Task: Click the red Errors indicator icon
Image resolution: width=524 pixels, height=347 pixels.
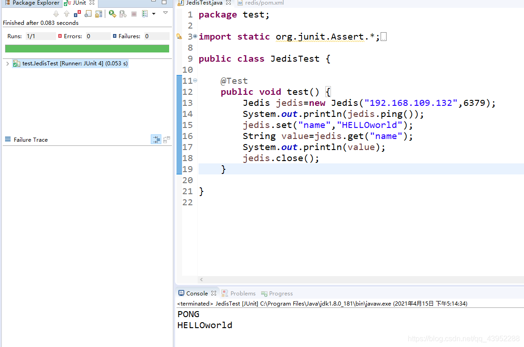Action: (x=60, y=36)
